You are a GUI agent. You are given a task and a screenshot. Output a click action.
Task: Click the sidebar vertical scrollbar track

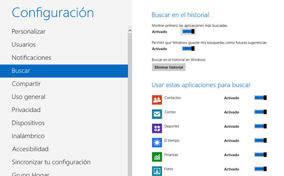pyautogui.click(x=130, y=104)
